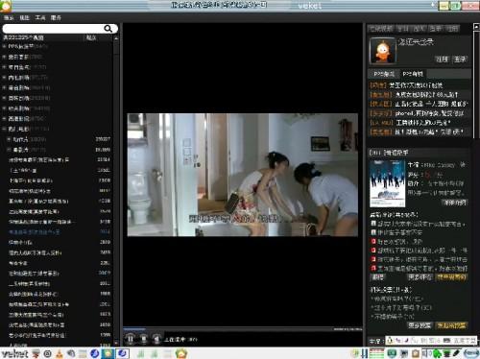Open the first tab at the top of the right panel

[381, 29]
